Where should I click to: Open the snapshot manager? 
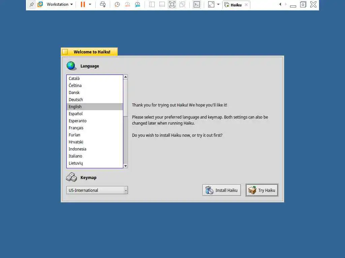tap(137, 4)
